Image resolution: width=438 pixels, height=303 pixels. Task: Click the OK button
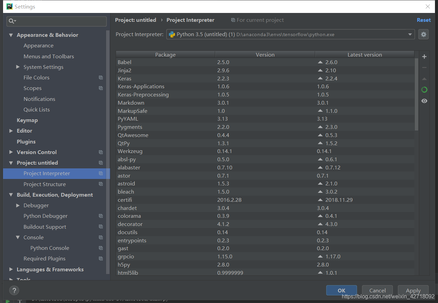[x=341, y=290]
